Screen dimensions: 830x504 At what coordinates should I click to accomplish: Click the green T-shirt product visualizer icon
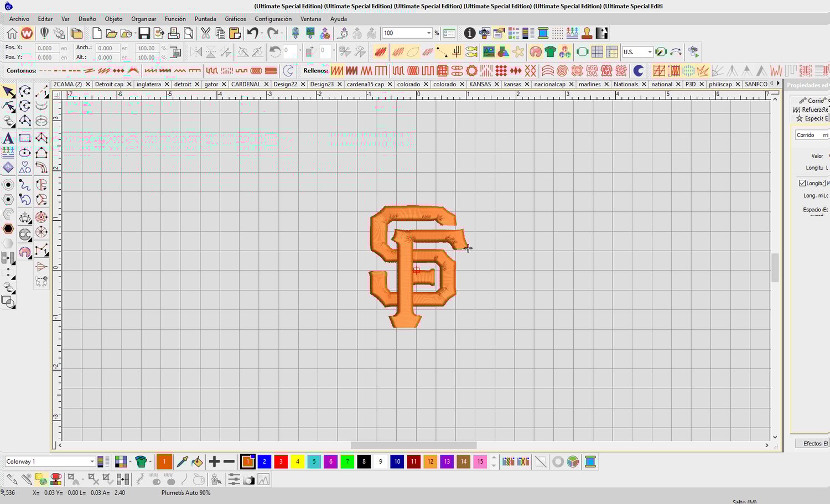(x=550, y=52)
